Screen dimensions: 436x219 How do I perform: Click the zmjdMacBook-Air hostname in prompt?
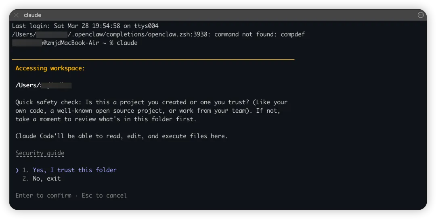72,43
